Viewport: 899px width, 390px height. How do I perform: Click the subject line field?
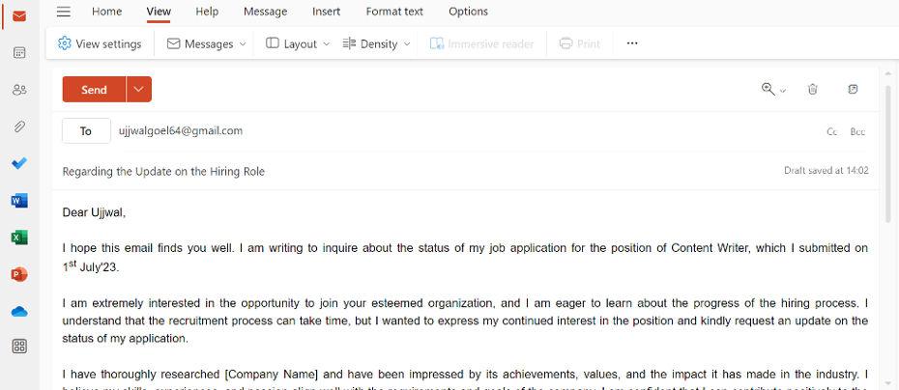(x=387, y=171)
